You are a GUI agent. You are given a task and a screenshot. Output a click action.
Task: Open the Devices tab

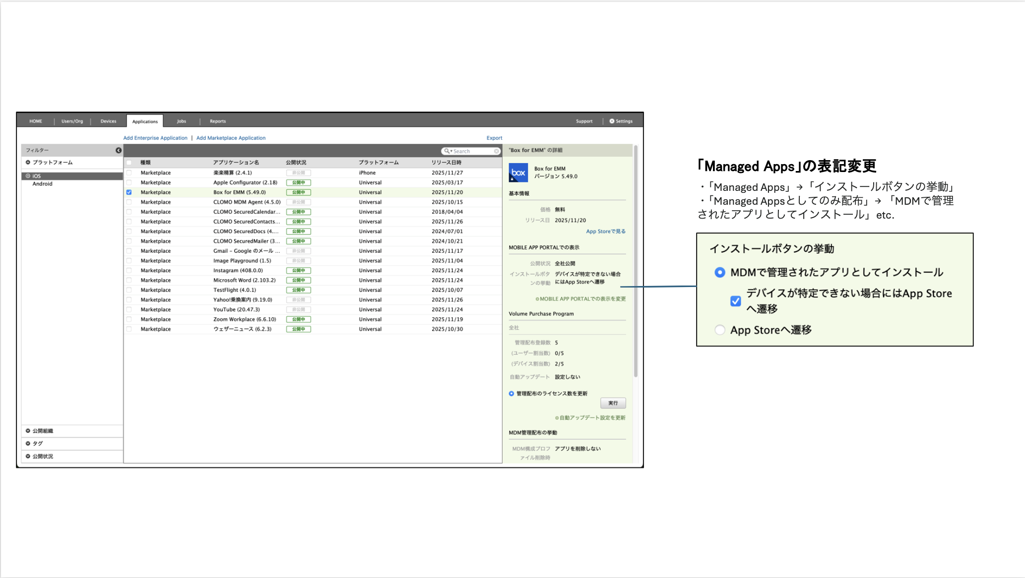pos(108,121)
